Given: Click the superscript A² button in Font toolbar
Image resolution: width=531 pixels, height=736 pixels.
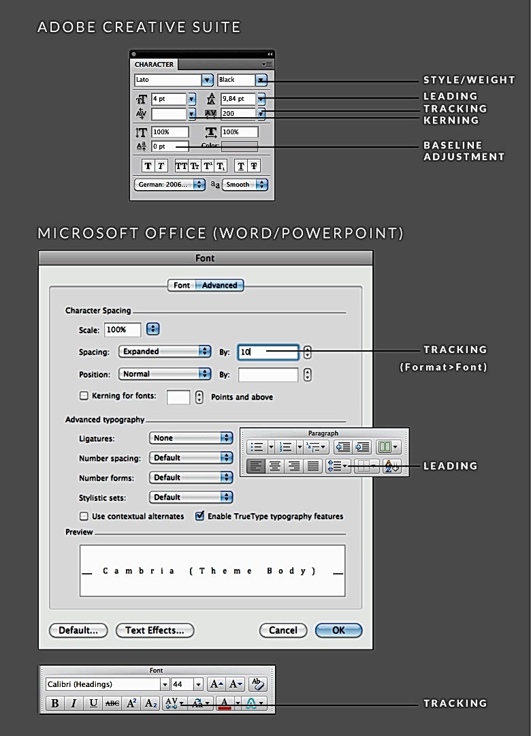Looking at the screenshot, I should [131, 703].
